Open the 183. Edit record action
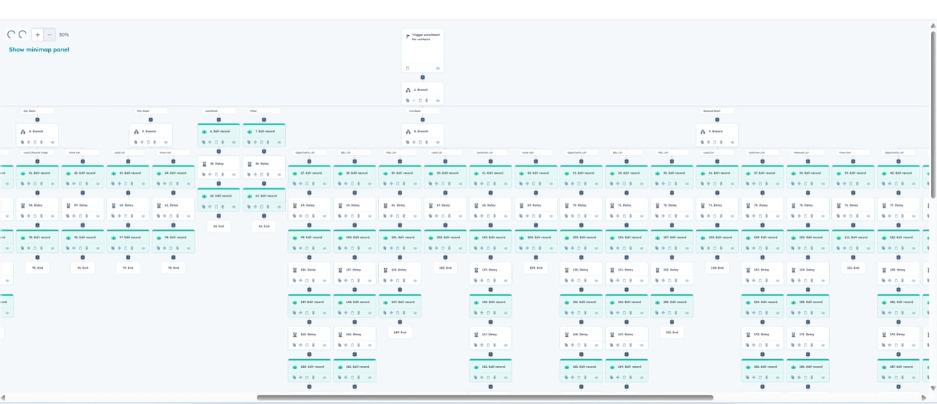 point(581,370)
